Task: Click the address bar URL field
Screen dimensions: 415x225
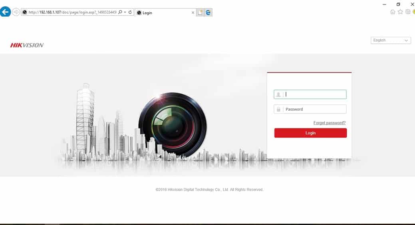Action: click(x=72, y=12)
